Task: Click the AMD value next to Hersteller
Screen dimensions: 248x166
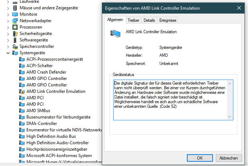Action: click(164, 55)
